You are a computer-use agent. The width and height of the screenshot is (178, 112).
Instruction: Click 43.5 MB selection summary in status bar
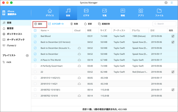click(x=122, y=109)
